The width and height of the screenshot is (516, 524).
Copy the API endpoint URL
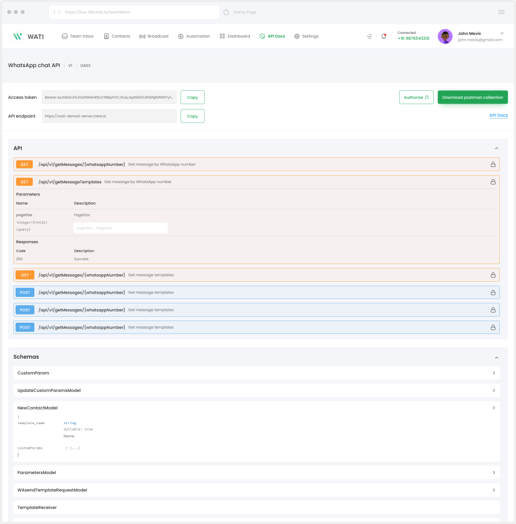pos(192,116)
